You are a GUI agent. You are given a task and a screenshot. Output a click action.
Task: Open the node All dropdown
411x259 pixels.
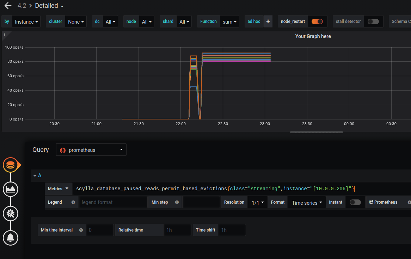pyautogui.click(x=147, y=21)
